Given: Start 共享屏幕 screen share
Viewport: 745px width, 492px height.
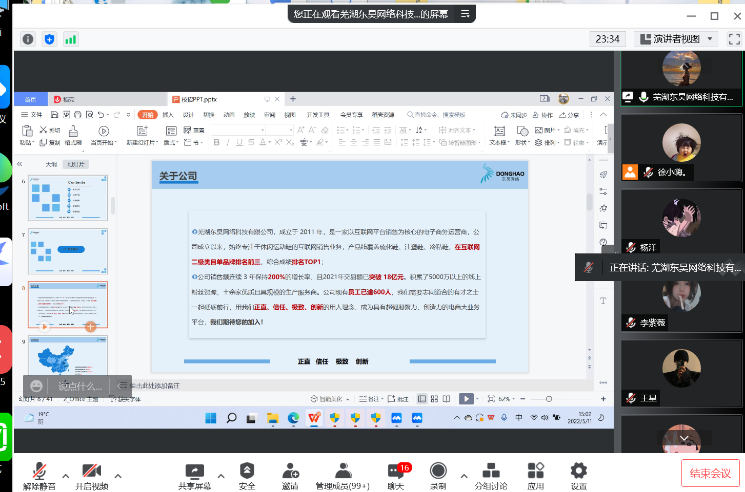Looking at the screenshot, I should [x=195, y=476].
